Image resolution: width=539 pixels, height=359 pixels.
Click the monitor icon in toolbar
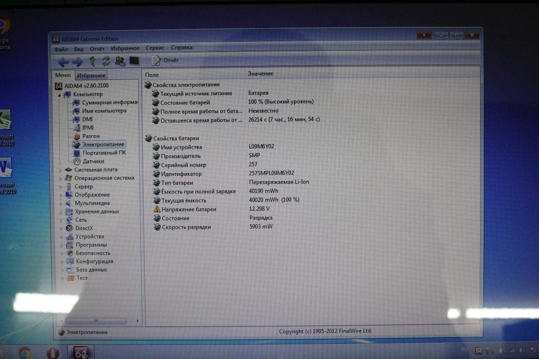[134, 61]
